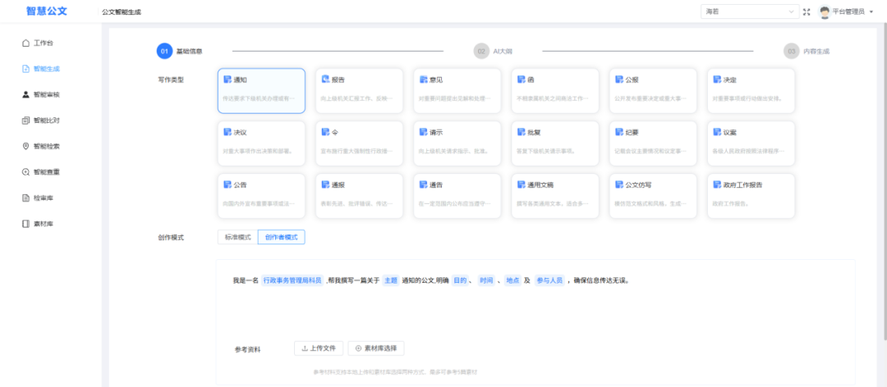
Task: Click the 意见 card icon
Action: pyautogui.click(x=423, y=80)
